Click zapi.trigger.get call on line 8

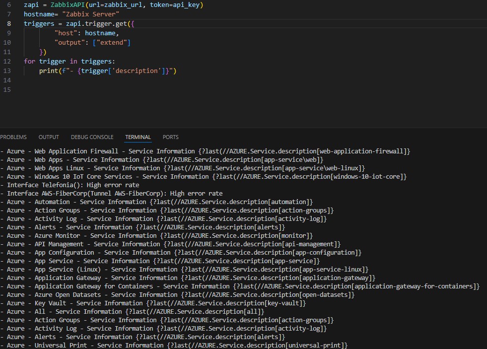click(96, 24)
